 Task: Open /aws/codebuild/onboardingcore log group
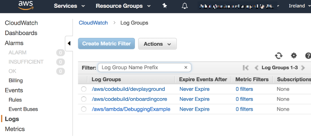tap(129, 99)
